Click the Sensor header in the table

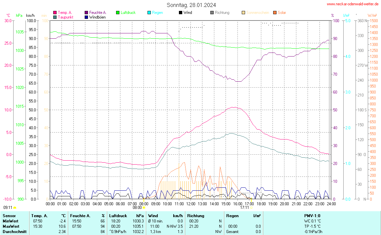(x=9, y=215)
